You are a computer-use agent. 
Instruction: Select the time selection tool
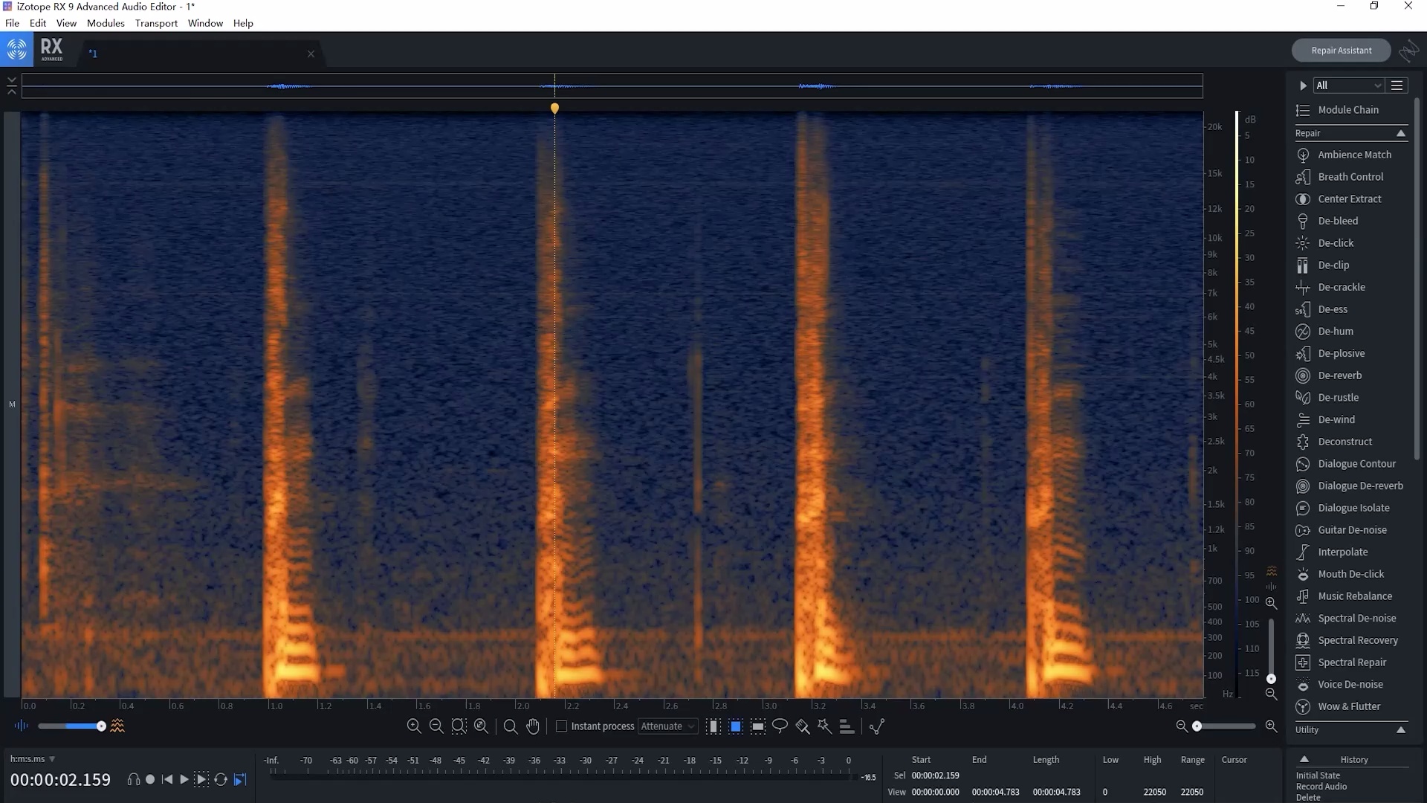[713, 726]
